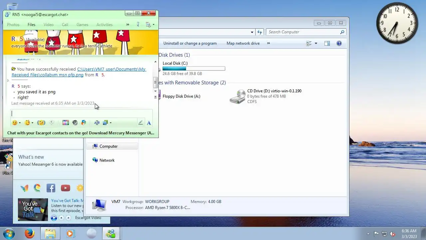Viewport: 426px width, 240px height.
Task: Go to next Escargot video item
Action: (68, 218)
